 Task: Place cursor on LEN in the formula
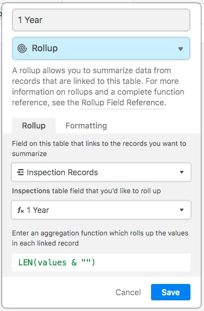25,263
